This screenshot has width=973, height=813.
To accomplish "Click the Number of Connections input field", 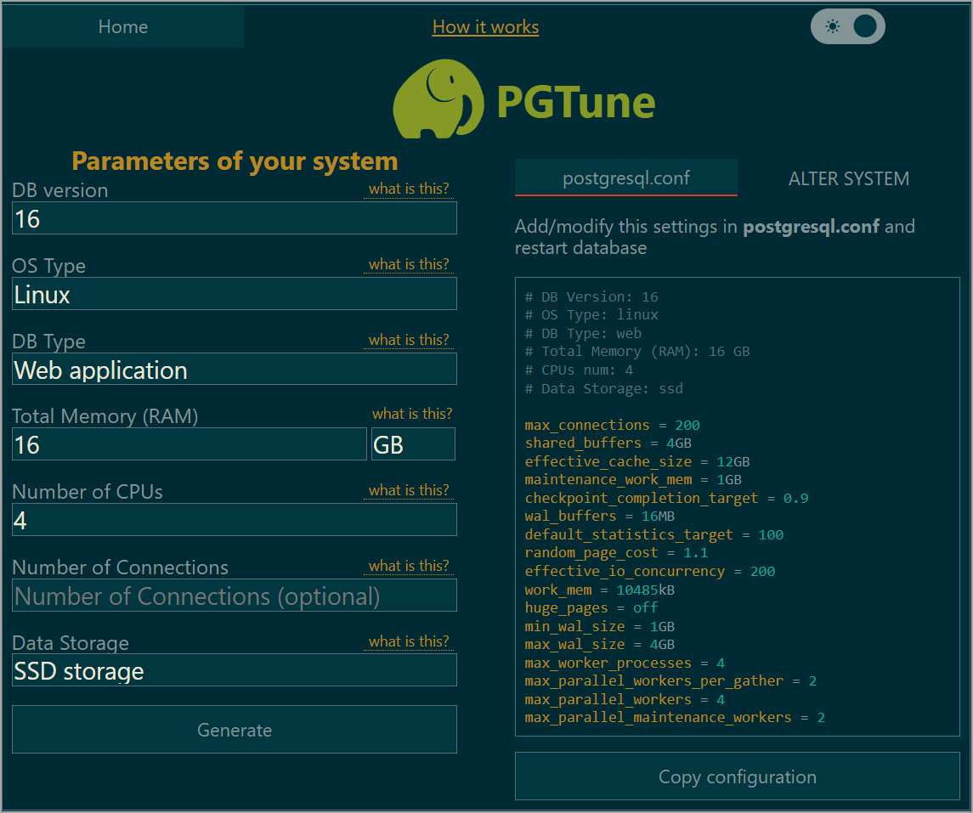I will (x=235, y=596).
